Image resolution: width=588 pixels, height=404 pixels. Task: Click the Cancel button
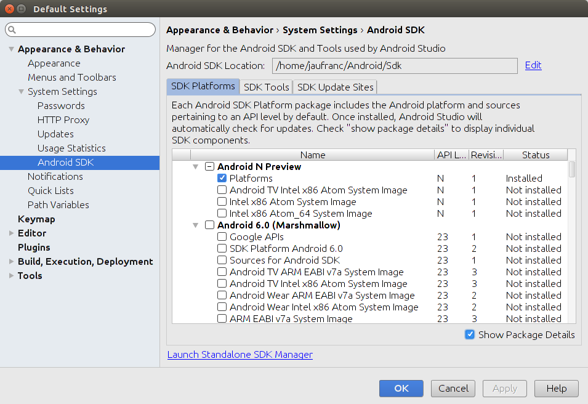point(453,388)
